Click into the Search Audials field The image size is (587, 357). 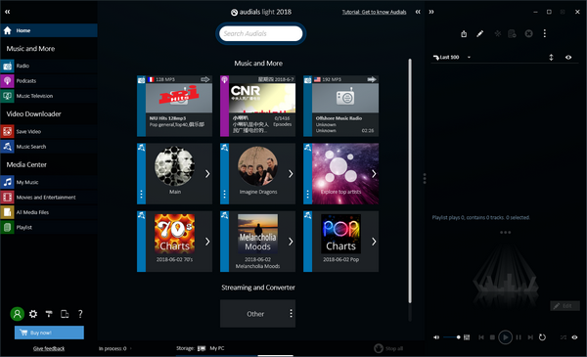(x=261, y=33)
